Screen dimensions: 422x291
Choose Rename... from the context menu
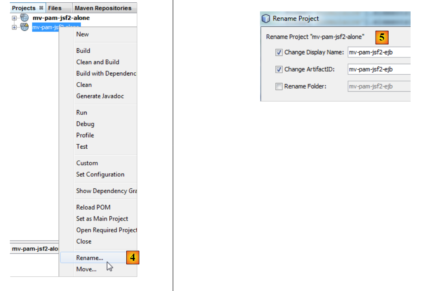[x=90, y=258]
